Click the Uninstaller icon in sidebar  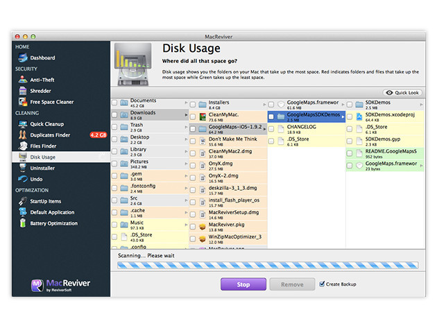[x=23, y=168]
